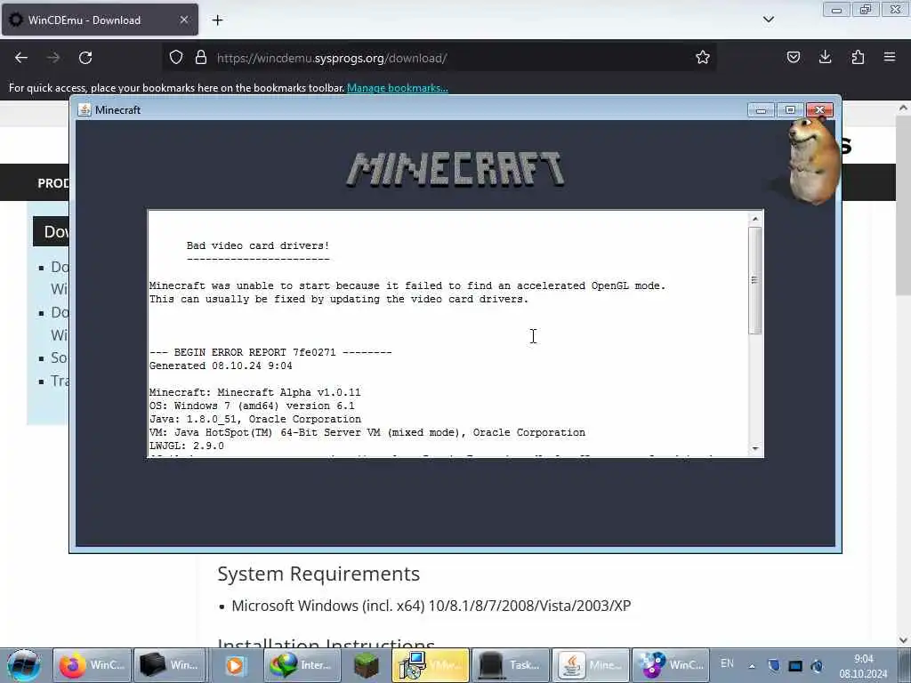Close the Minecraft error window
Screen dimensions: 911x683
tap(819, 109)
